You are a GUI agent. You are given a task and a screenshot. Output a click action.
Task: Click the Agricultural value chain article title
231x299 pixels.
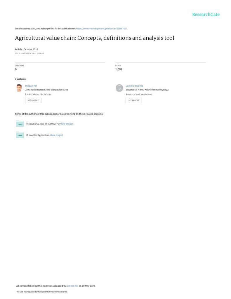click(x=94, y=38)
